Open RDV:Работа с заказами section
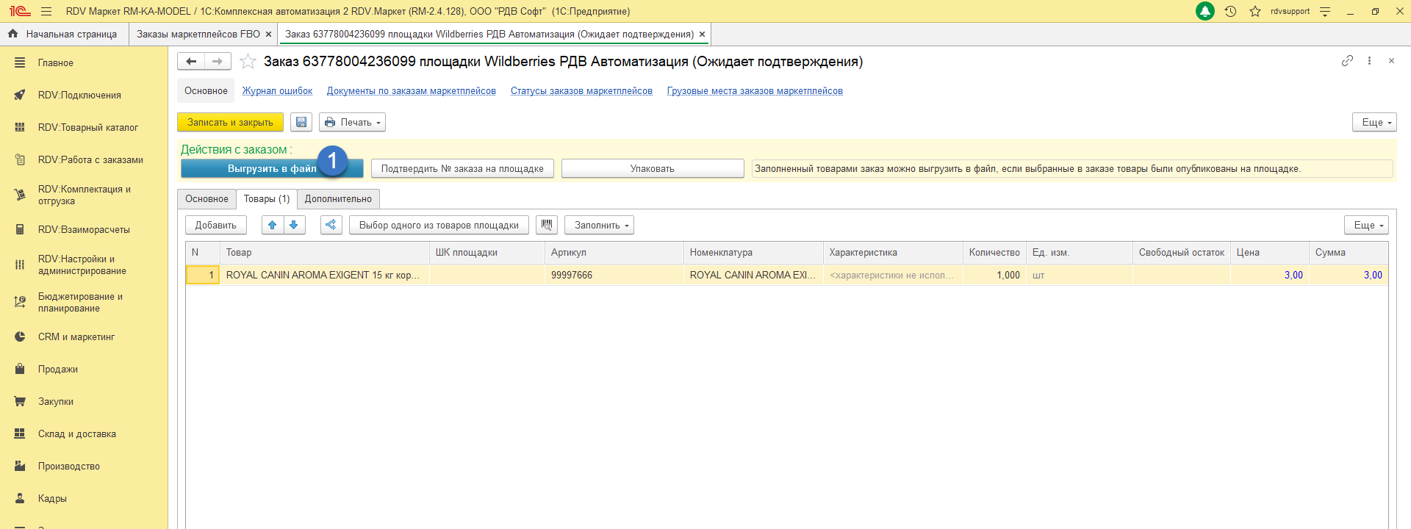The image size is (1411, 529). [90, 160]
